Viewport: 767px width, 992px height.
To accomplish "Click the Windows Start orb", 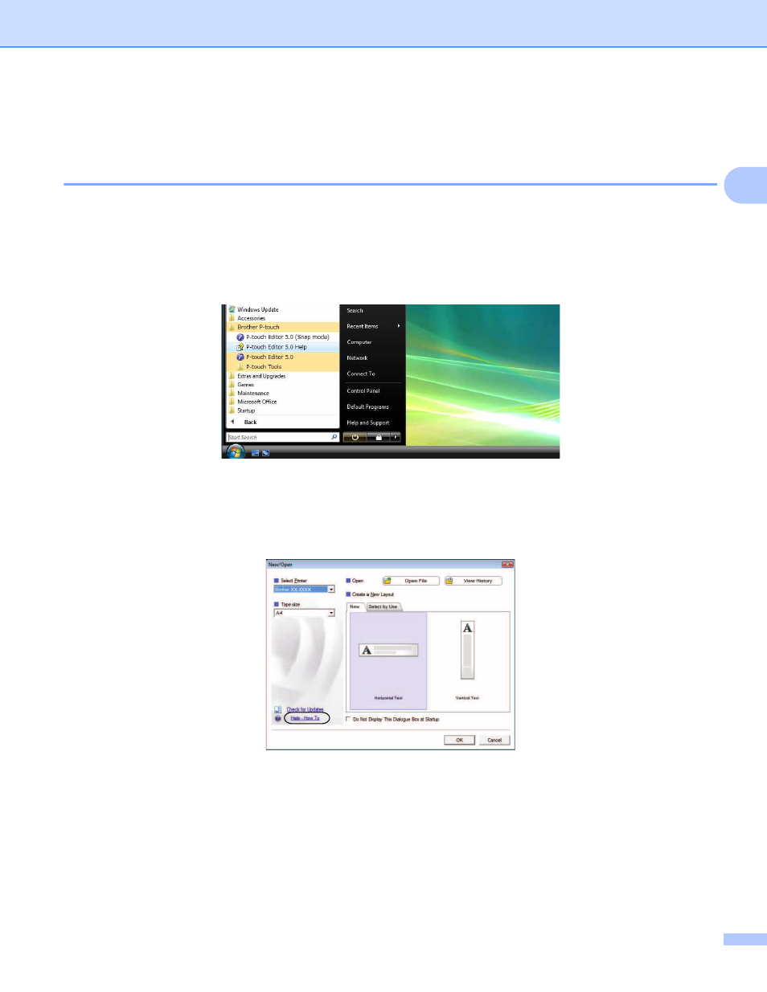I will (235, 451).
